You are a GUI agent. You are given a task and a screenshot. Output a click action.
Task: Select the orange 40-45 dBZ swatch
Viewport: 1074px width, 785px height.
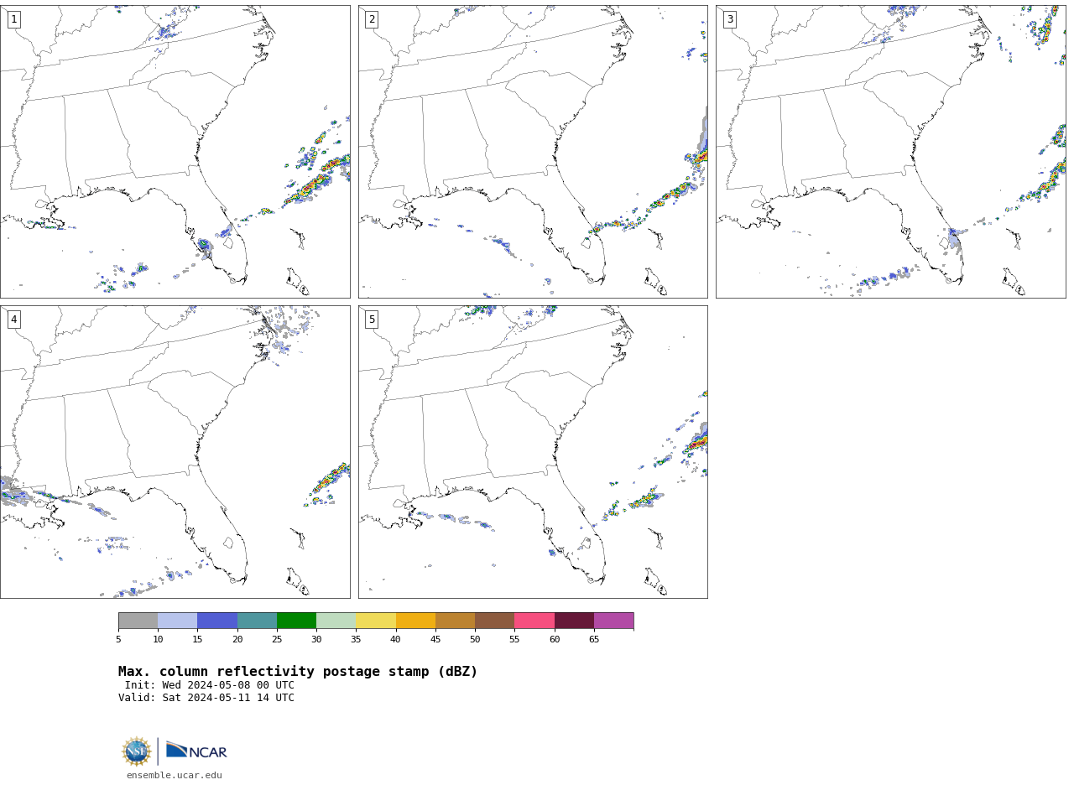pos(415,621)
